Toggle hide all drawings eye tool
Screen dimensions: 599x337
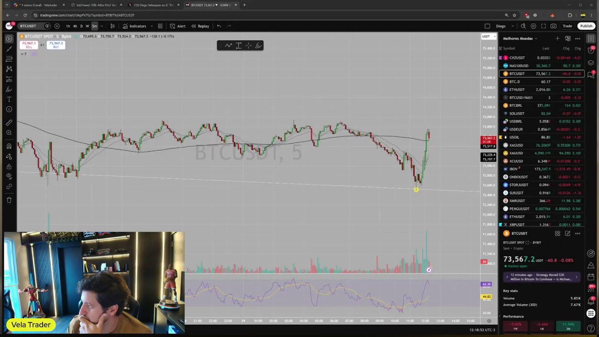click(x=9, y=177)
